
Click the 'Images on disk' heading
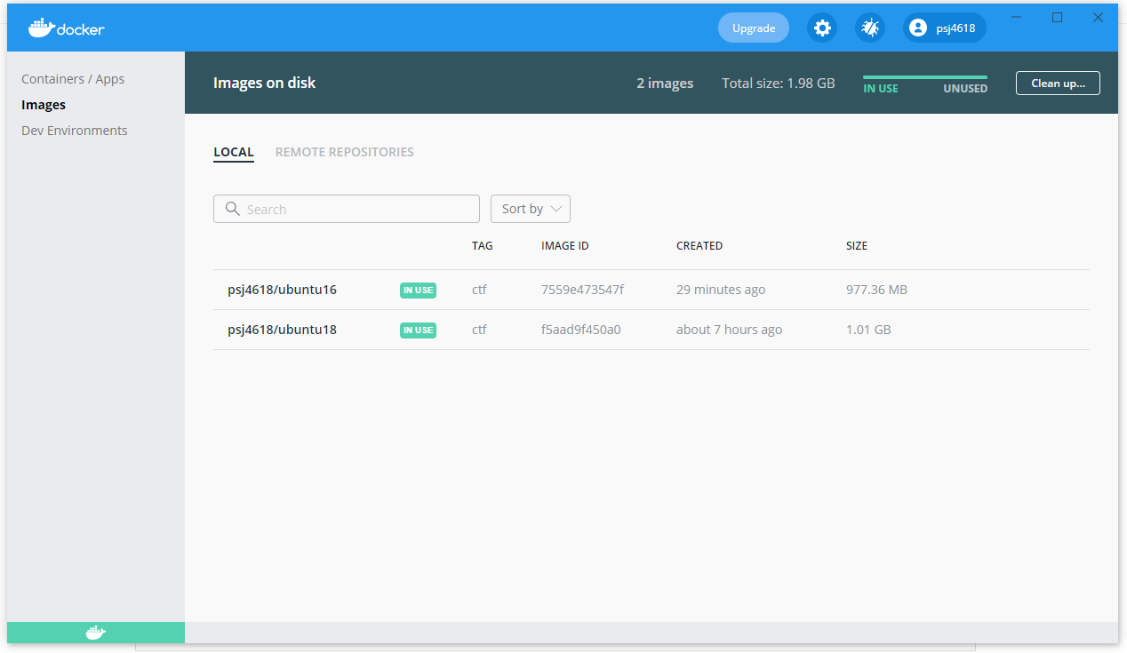pyautogui.click(x=265, y=83)
